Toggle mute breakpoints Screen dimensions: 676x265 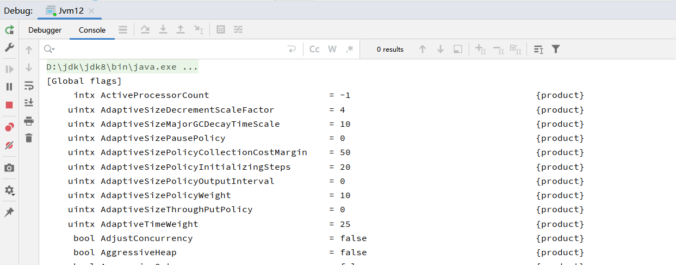(x=9, y=145)
